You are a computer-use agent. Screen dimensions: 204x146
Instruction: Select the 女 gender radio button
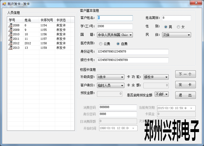click(178, 27)
